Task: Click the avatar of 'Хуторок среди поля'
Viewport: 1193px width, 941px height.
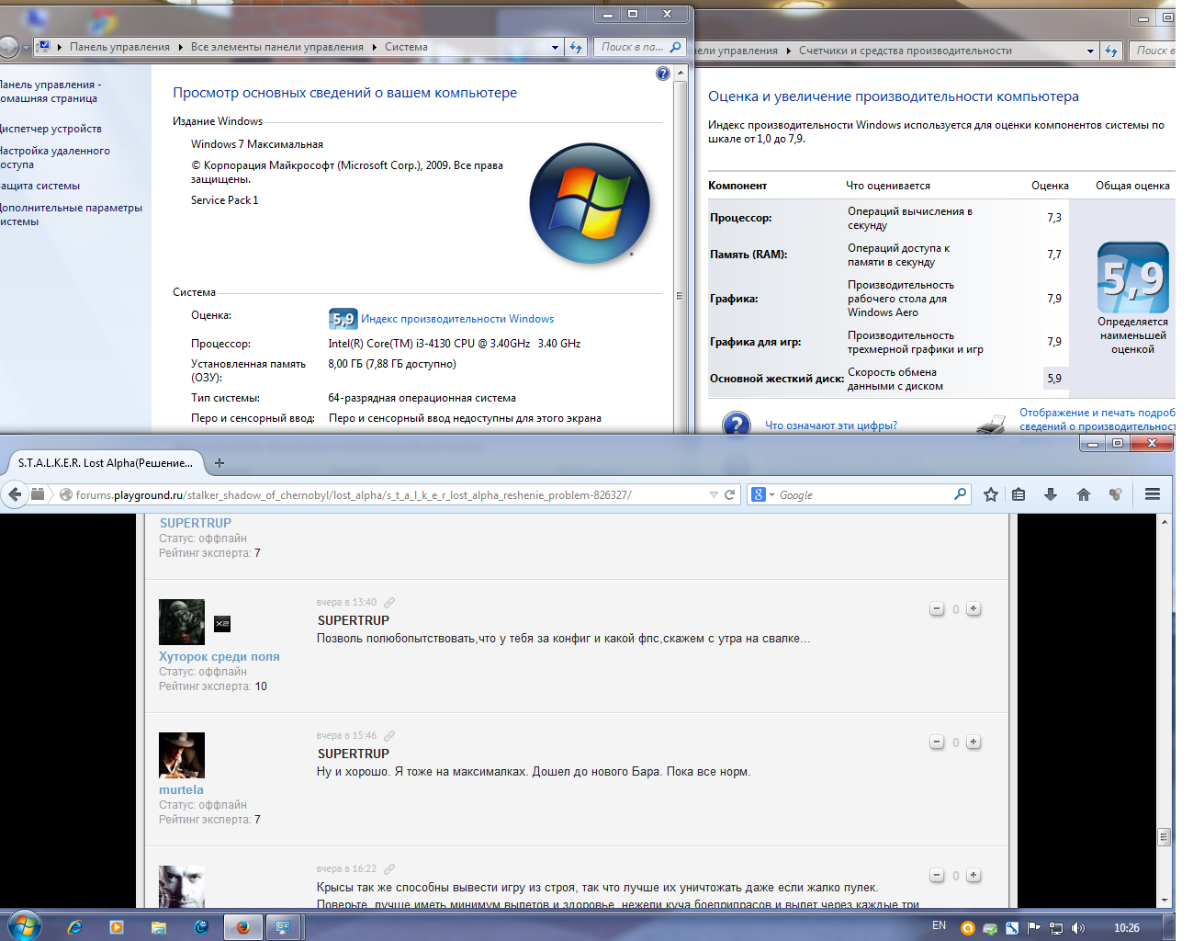Action: click(x=182, y=622)
